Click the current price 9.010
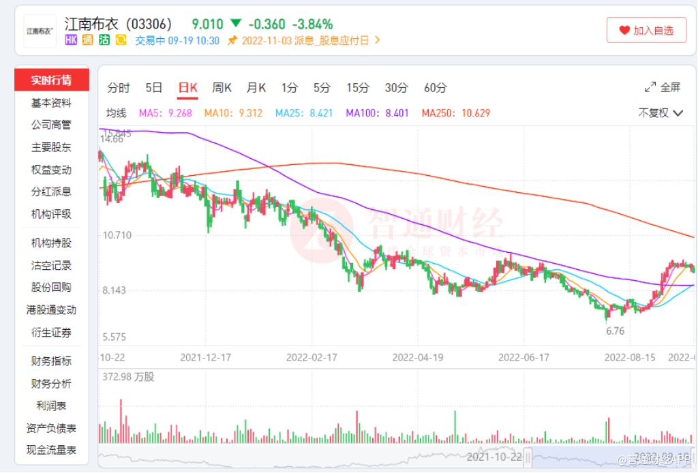The image size is (698, 473). 207,24
